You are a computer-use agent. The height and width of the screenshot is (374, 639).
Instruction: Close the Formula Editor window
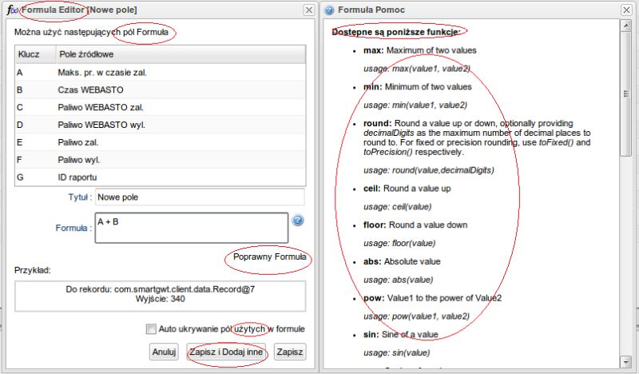(308, 10)
